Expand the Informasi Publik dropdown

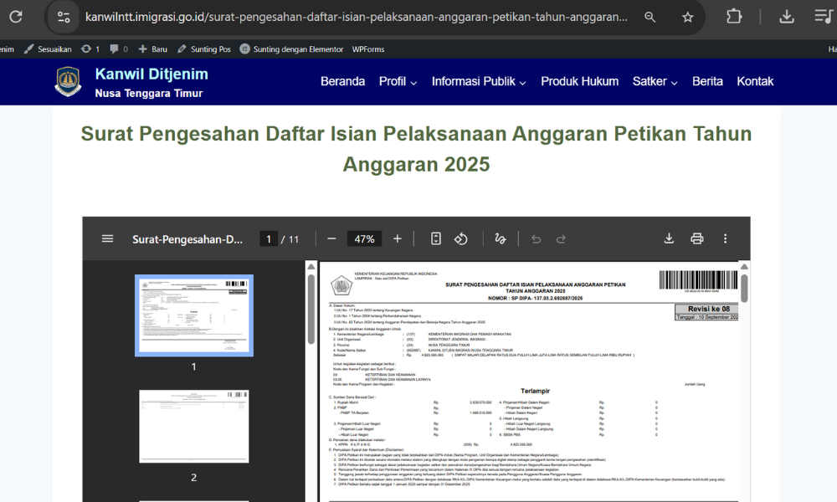pyautogui.click(x=479, y=82)
